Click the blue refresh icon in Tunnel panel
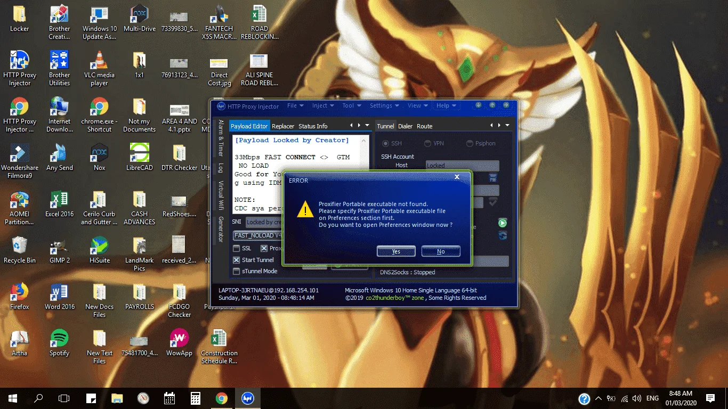This screenshot has width=728, height=409. point(503,235)
